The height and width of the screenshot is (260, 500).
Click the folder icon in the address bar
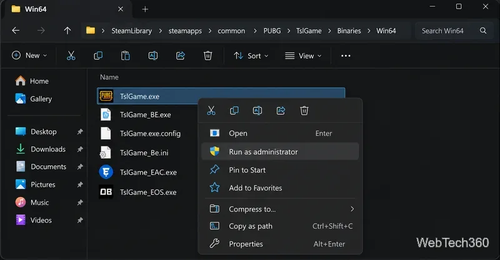click(91, 31)
